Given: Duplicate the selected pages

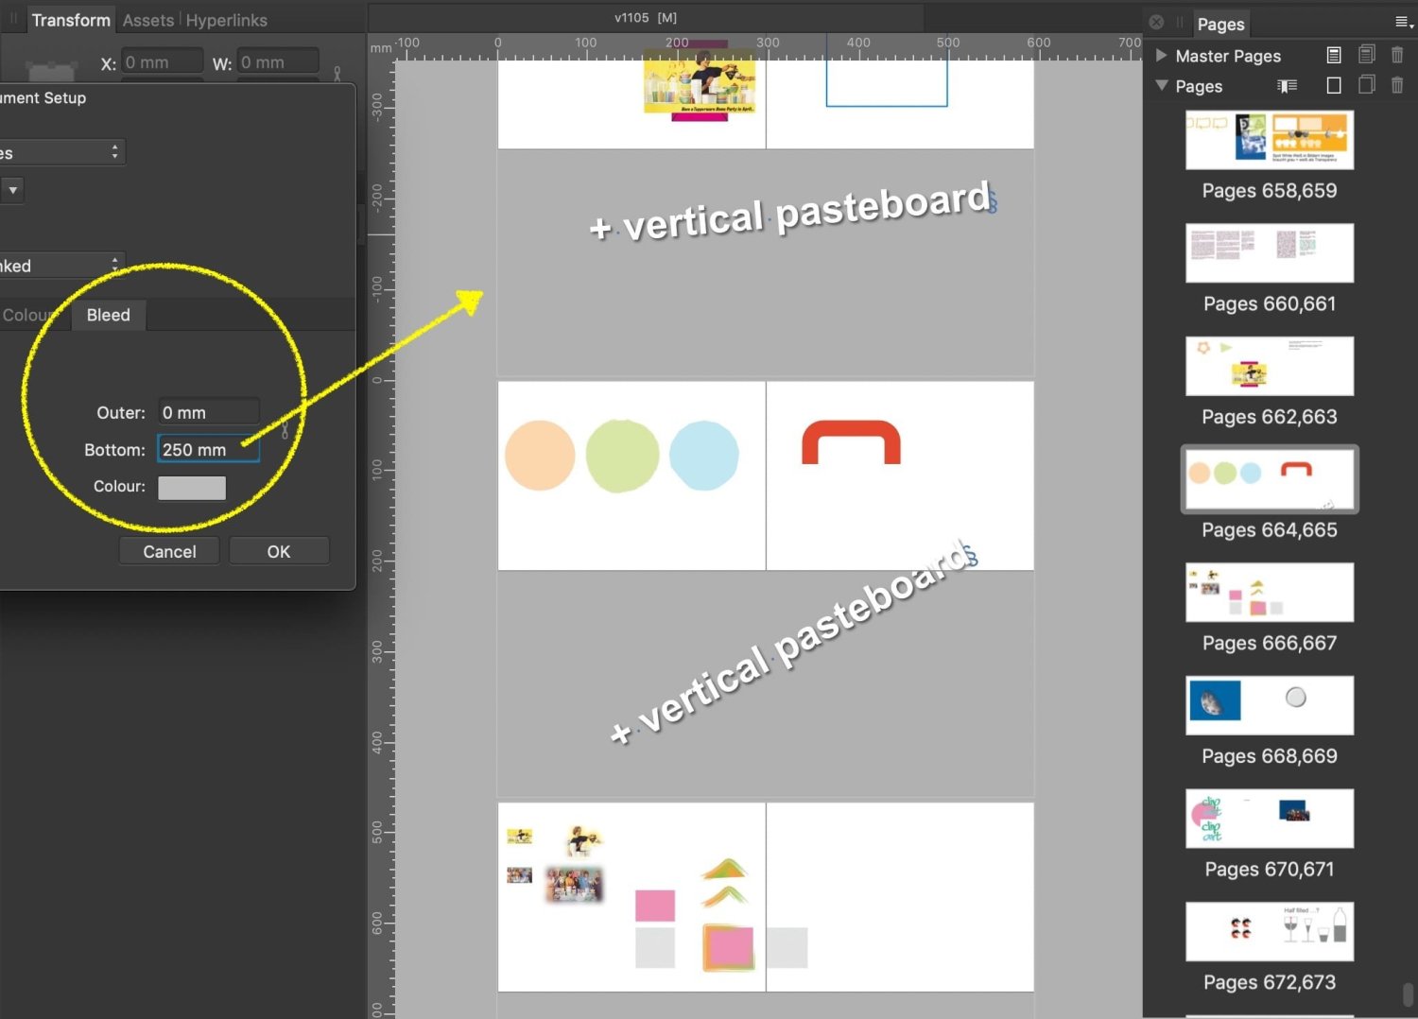Looking at the screenshot, I should click(x=1366, y=85).
